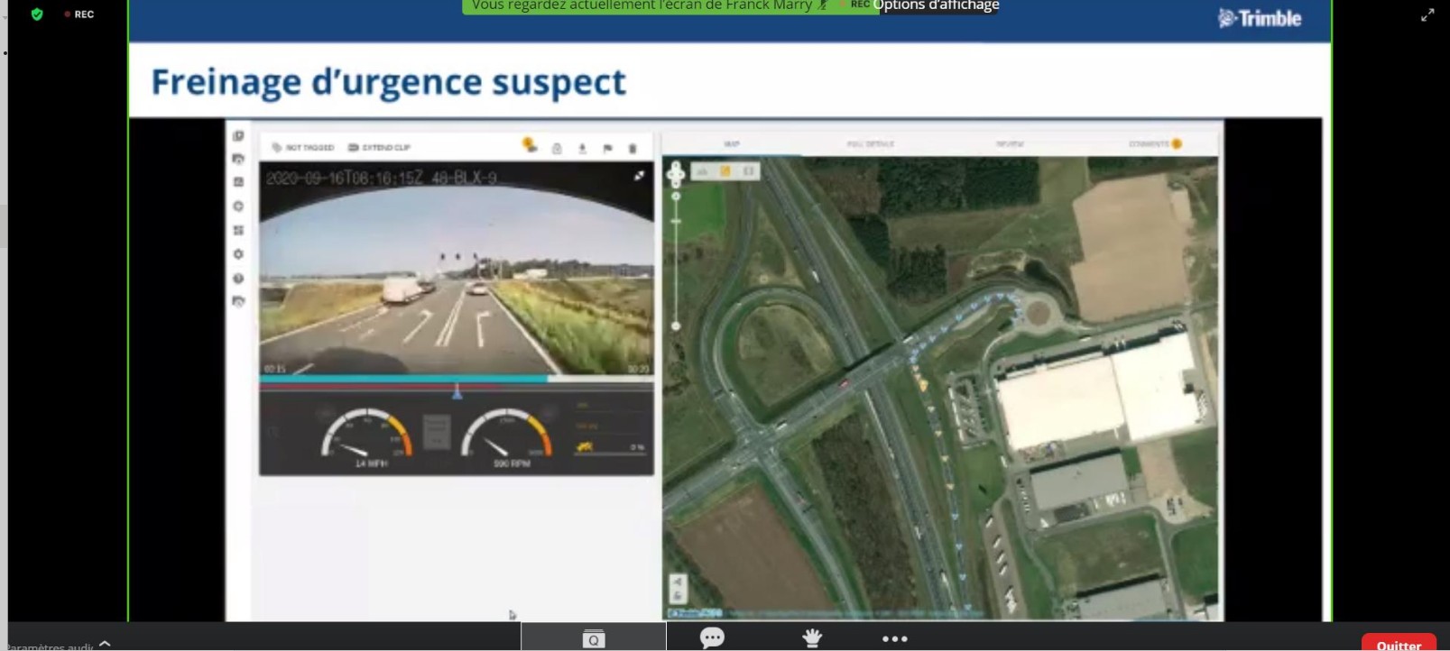Image resolution: width=1450 pixels, height=651 pixels.
Task: Open Zoom chat bubble icon
Action: (x=712, y=637)
